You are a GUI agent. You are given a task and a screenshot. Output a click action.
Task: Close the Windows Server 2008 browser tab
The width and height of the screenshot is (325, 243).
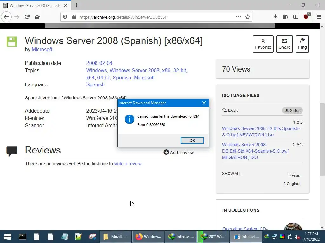coord(66,5)
